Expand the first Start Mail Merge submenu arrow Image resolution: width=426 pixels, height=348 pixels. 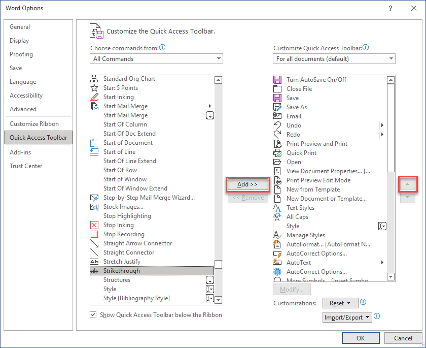click(210, 106)
